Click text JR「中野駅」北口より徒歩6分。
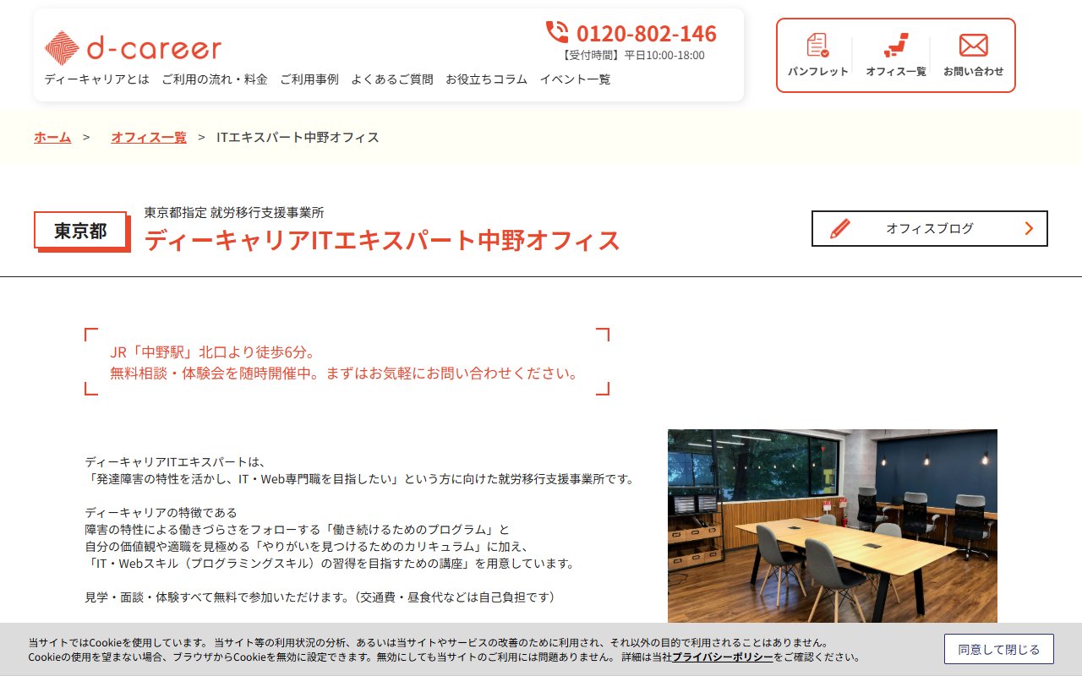Screen dimensions: 1082x676 tap(213, 352)
